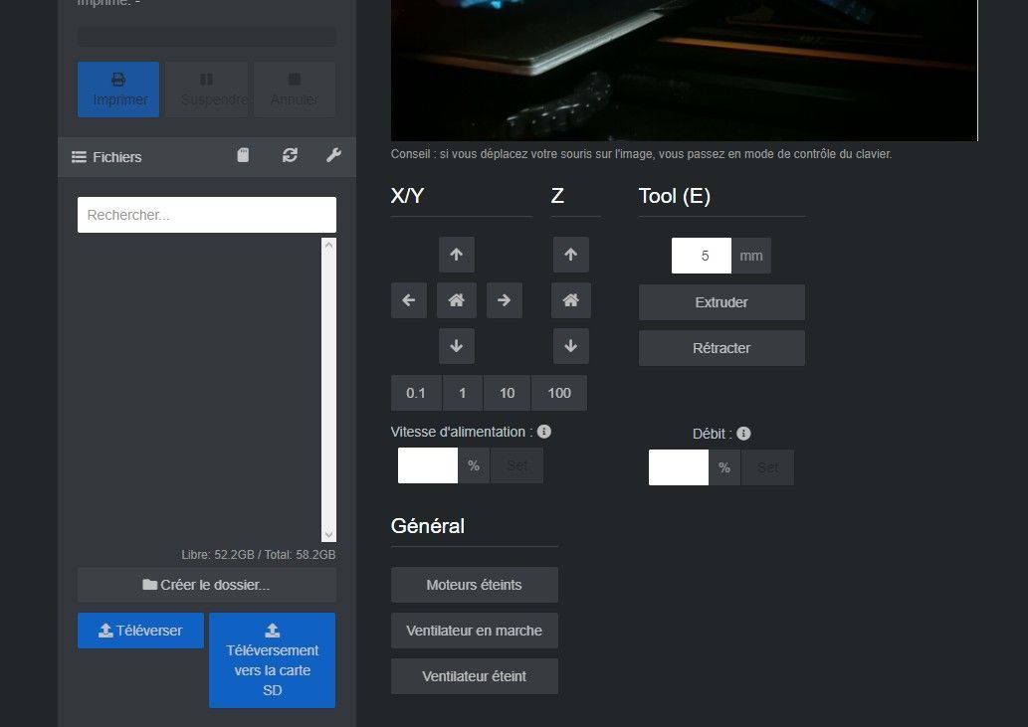Click the Rétracter button
The height and width of the screenshot is (727, 1028).
(721, 348)
